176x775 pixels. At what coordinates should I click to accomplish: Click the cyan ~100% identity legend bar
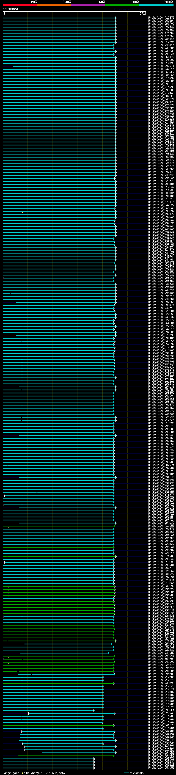click(x=156, y=5)
